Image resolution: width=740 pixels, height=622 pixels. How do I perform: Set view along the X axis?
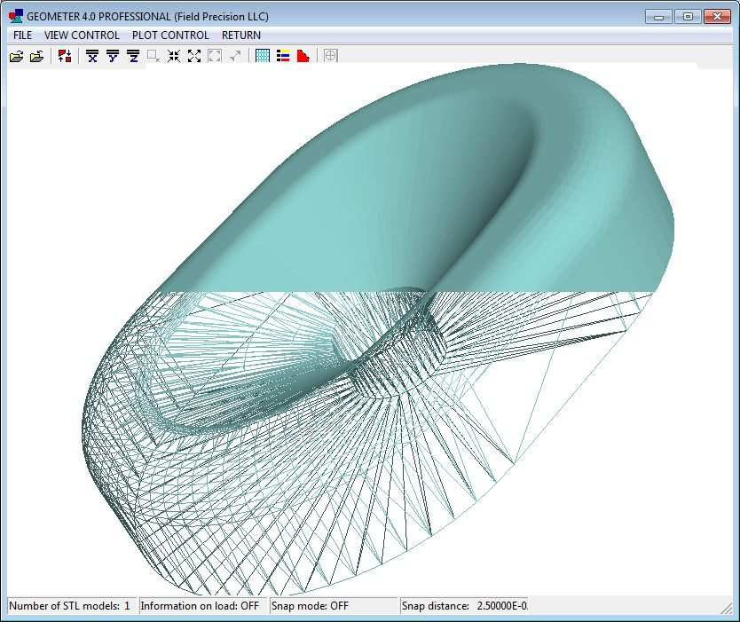tap(91, 57)
